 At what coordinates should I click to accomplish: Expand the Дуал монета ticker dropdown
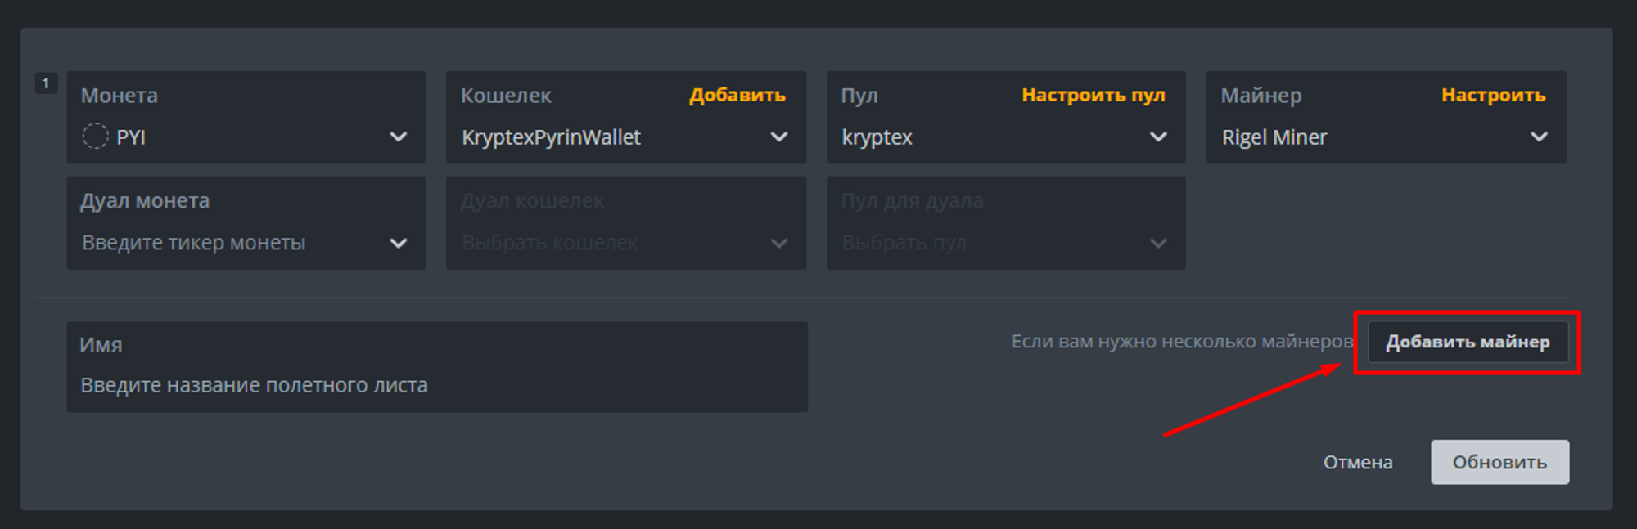point(246,223)
